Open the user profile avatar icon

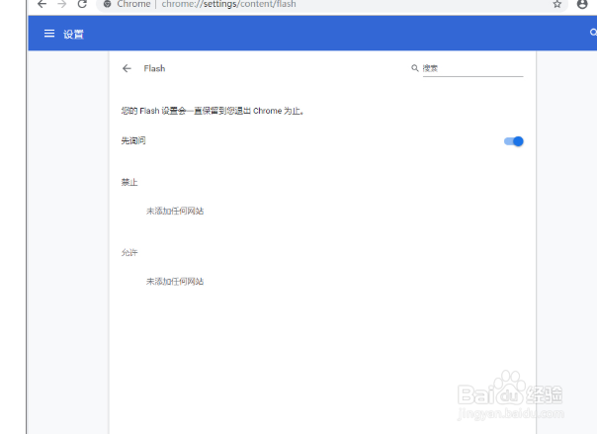582,4
